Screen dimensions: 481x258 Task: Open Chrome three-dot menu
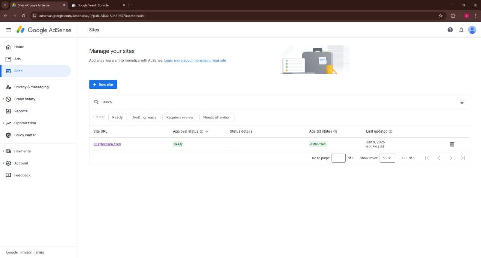coord(476,16)
